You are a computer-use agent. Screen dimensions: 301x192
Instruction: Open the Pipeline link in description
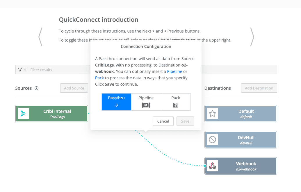coord(174,71)
